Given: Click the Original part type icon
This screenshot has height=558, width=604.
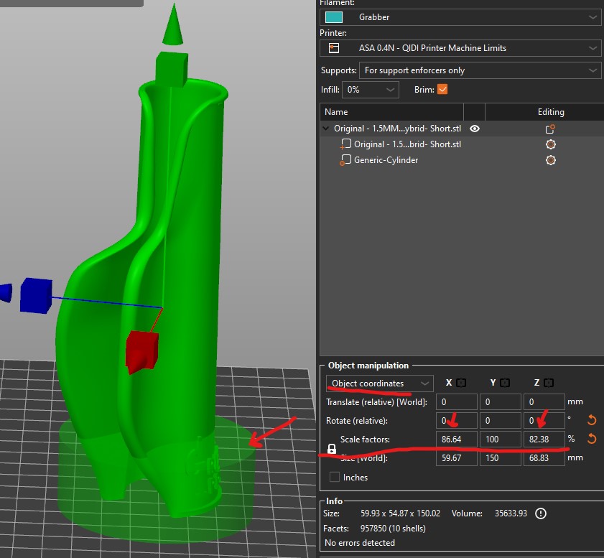Looking at the screenshot, I should [x=345, y=144].
